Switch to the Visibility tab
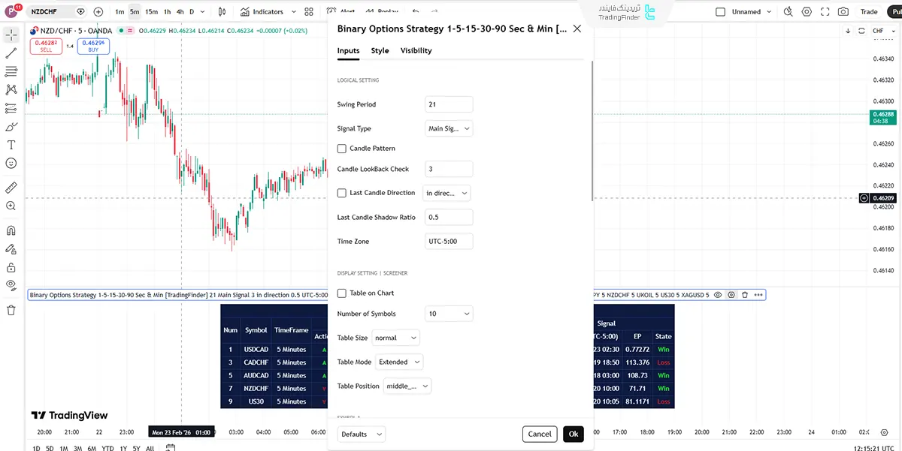 (x=416, y=51)
